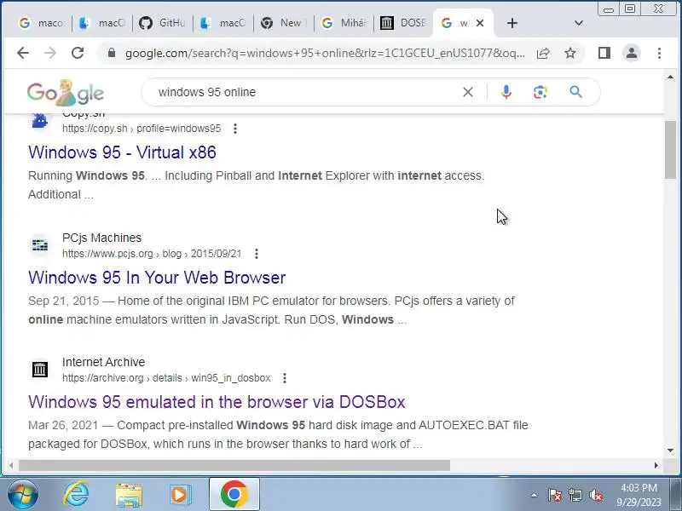Open the Windows Start menu
The image size is (682, 511).
(x=22, y=495)
